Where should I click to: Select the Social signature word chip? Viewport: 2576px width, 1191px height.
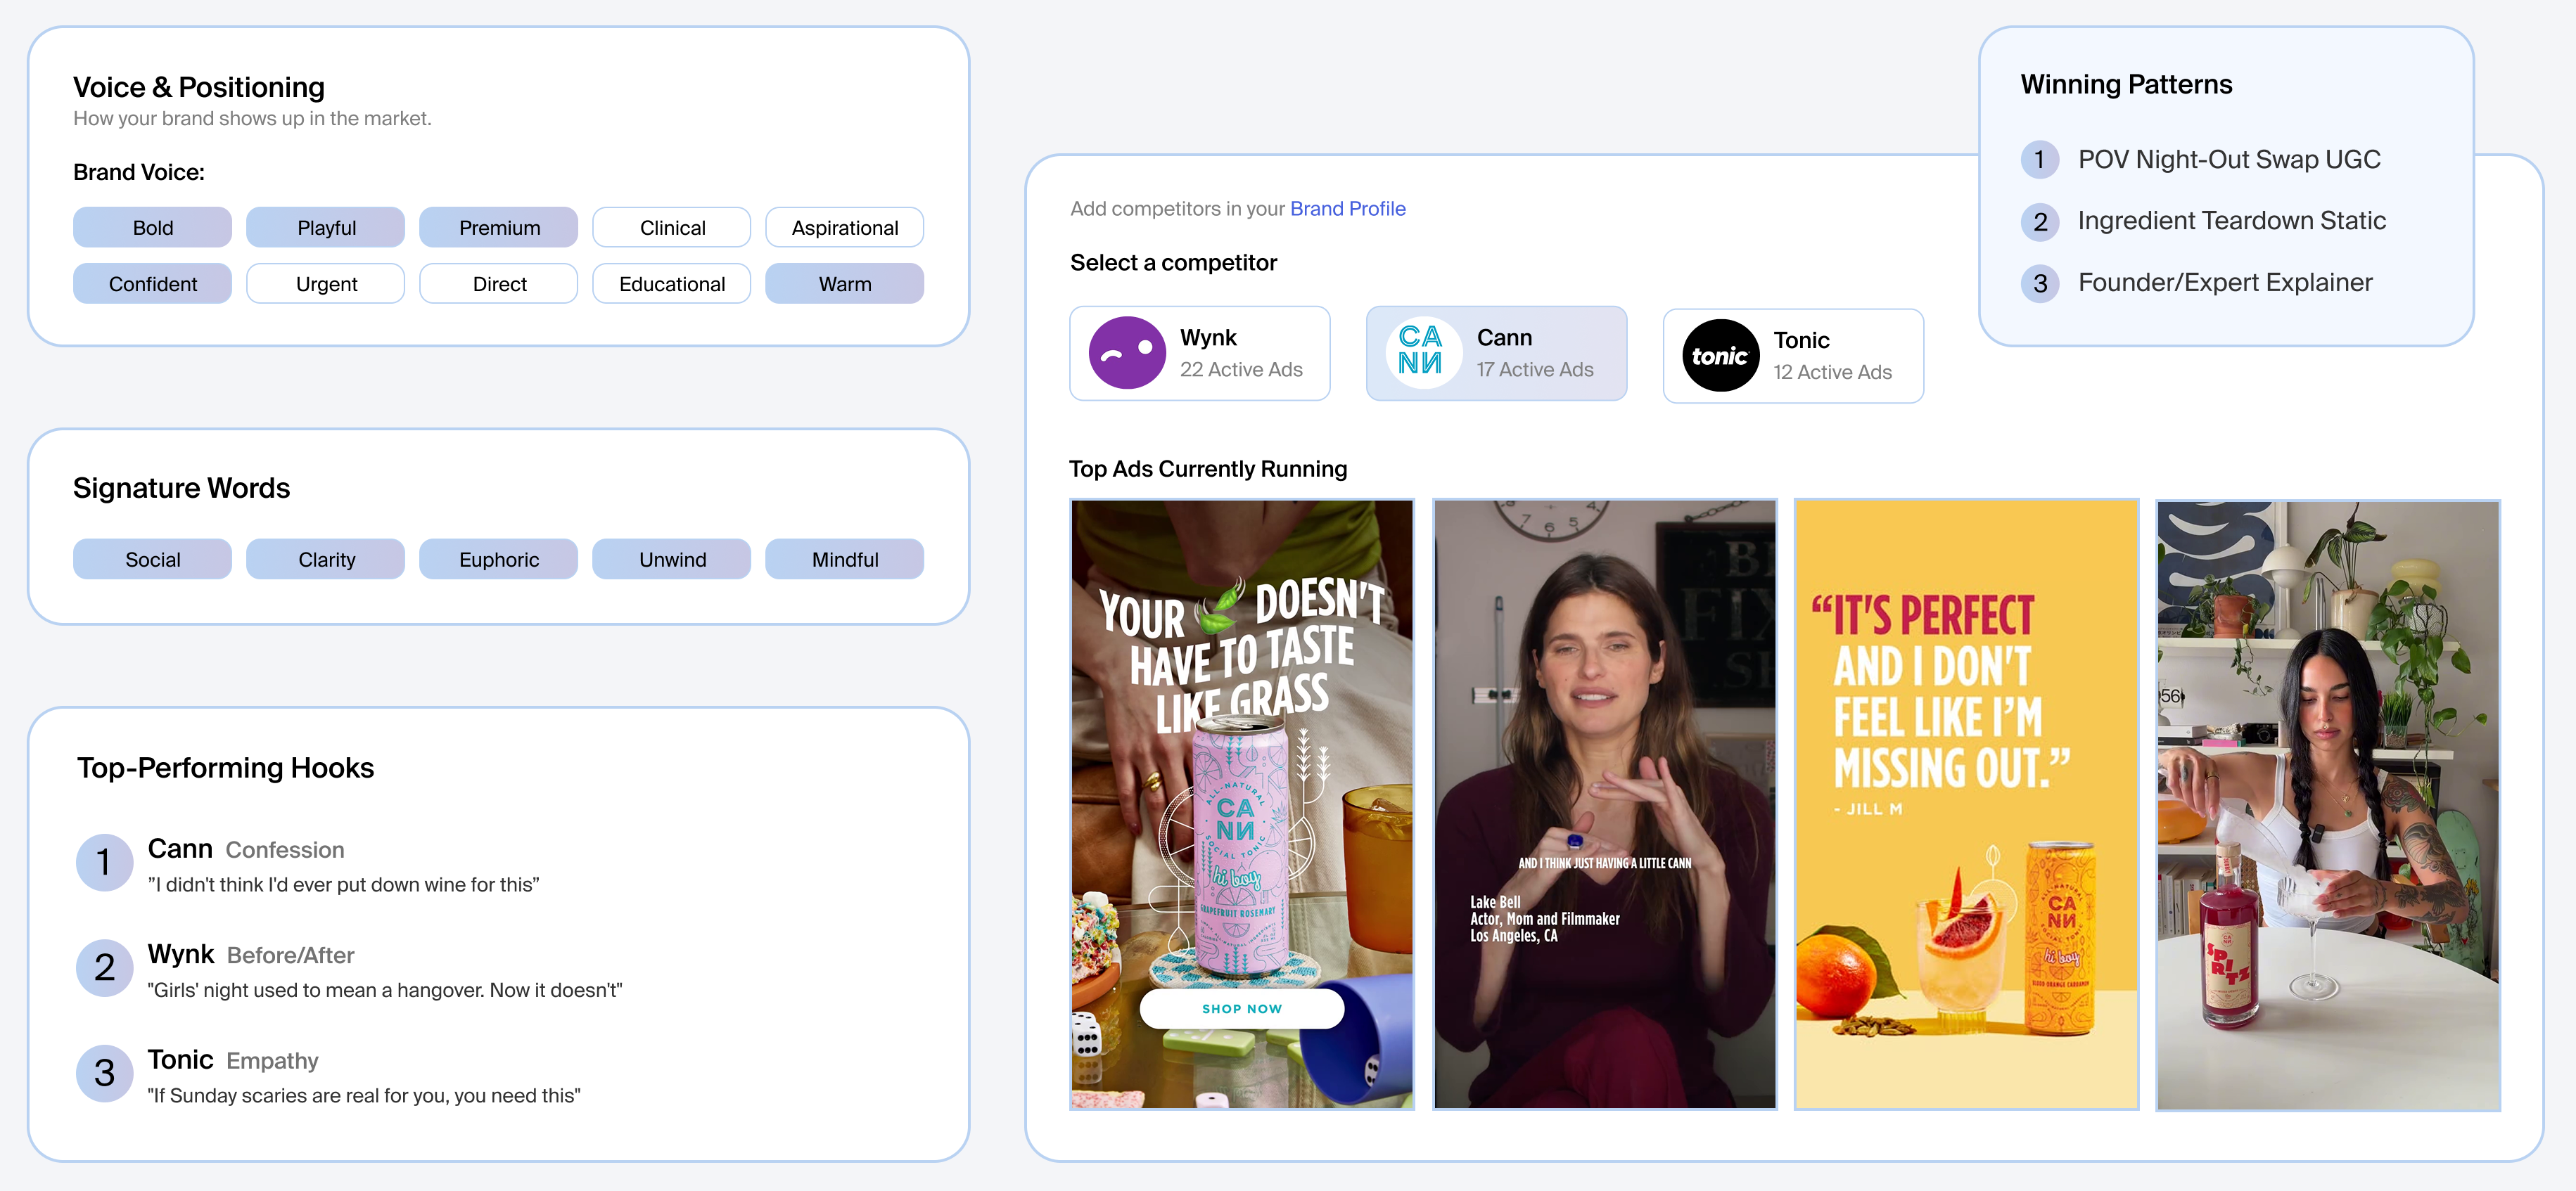pyautogui.click(x=153, y=560)
